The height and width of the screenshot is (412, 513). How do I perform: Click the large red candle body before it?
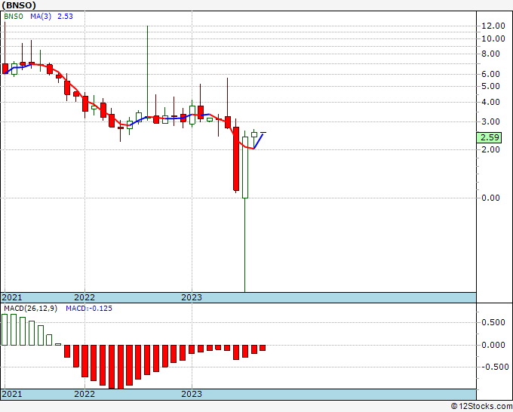(236, 158)
